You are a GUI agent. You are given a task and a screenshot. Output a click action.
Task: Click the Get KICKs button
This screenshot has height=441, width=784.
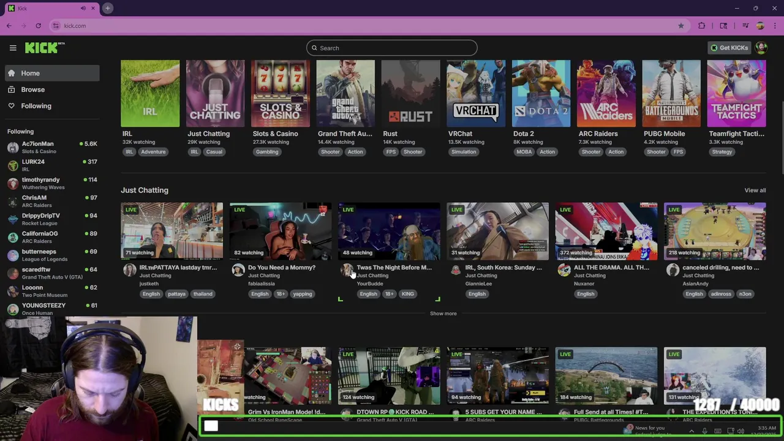(x=729, y=48)
